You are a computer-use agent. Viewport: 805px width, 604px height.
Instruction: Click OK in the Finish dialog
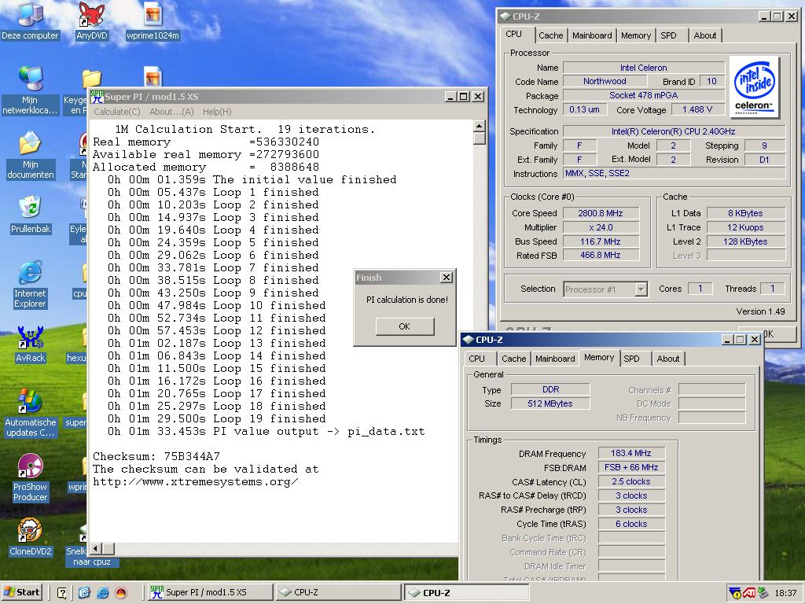pyautogui.click(x=405, y=326)
